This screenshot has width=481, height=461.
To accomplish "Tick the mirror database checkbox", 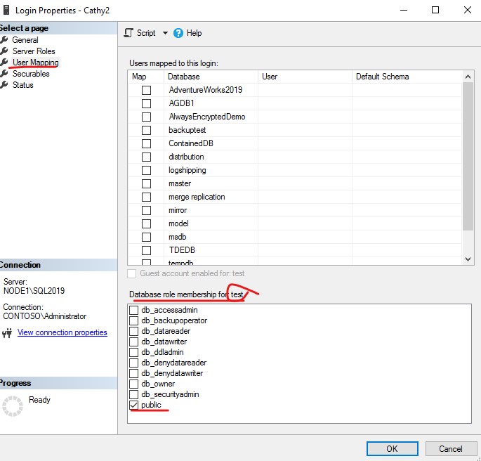I will tap(146, 210).
